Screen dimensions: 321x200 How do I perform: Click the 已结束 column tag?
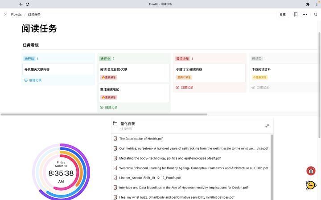point(257,59)
